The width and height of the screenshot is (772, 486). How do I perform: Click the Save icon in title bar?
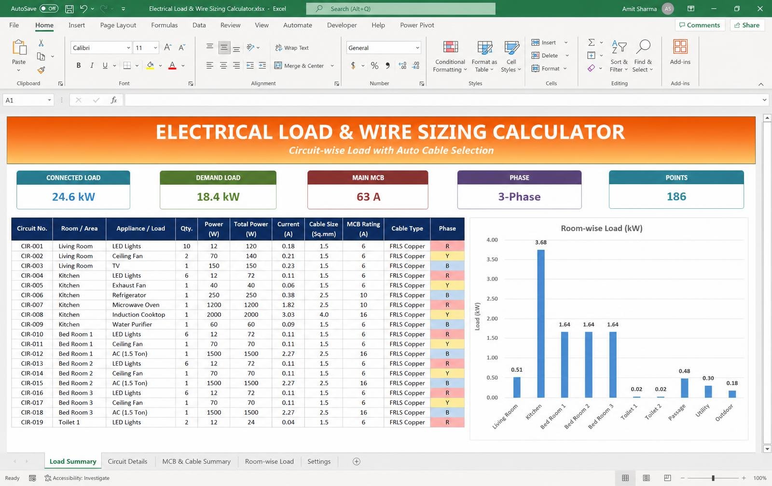tap(69, 9)
